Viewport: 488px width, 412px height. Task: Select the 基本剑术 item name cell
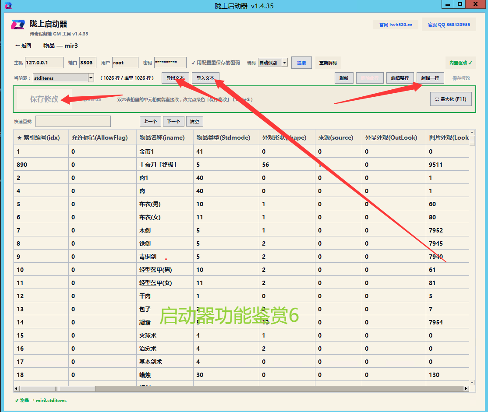pos(165,362)
